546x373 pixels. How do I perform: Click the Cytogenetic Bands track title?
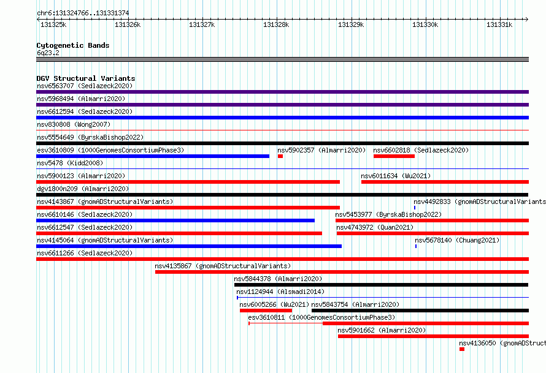(x=73, y=45)
